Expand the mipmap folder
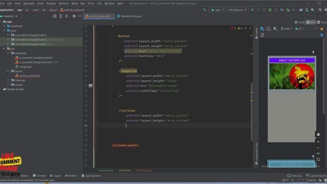 click(8, 80)
